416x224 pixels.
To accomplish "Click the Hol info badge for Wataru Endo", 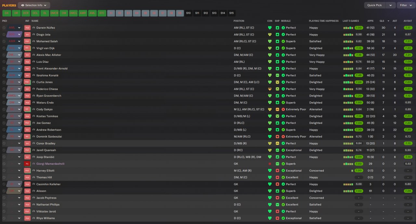I will [x=27, y=102].
